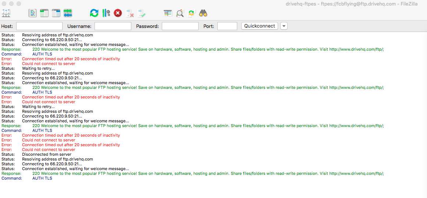Viewport: 427px width, 198px height.
Task: Toggle the message log display
Action: (32, 13)
